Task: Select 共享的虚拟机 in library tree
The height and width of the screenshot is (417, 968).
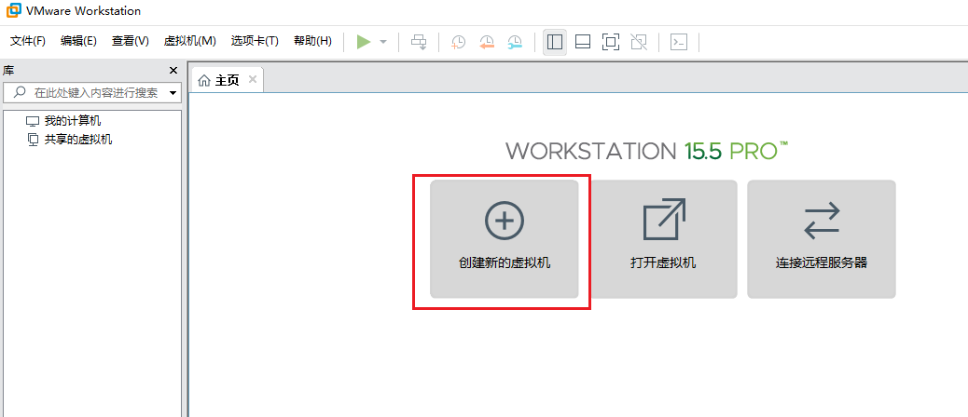Action: coord(78,140)
